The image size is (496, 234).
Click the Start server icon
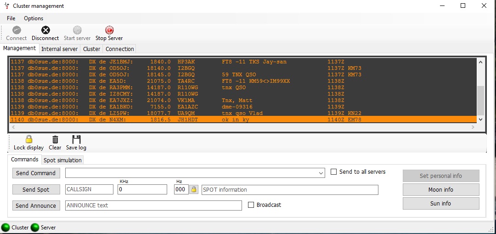pos(77,30)
